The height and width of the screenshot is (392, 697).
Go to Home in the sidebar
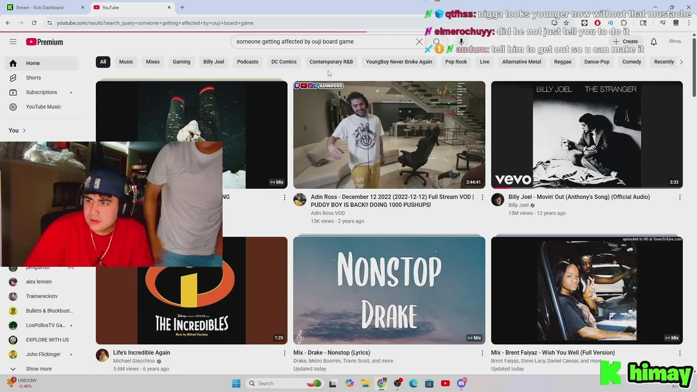[42, 63]
